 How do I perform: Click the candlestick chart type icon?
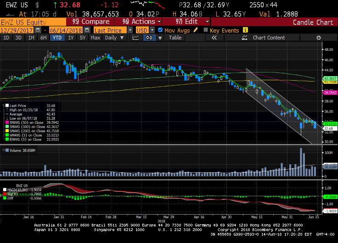(x=149, y=38)
